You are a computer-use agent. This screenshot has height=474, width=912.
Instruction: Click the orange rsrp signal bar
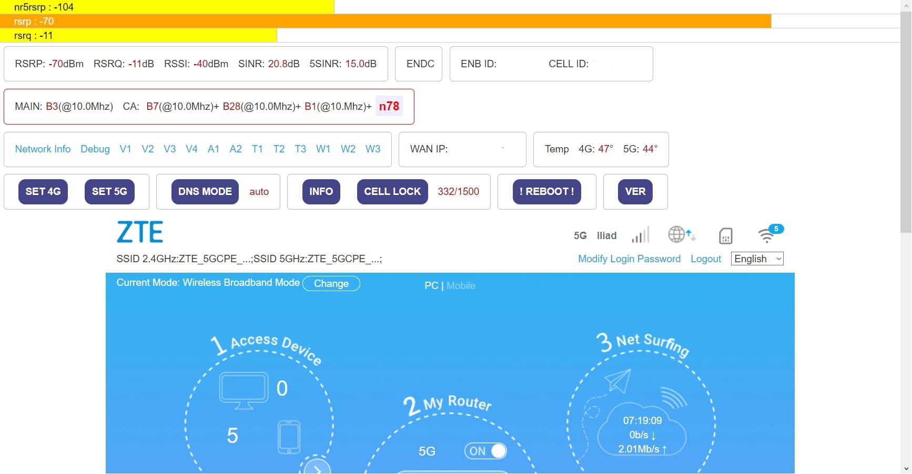[x=385, y=22]
